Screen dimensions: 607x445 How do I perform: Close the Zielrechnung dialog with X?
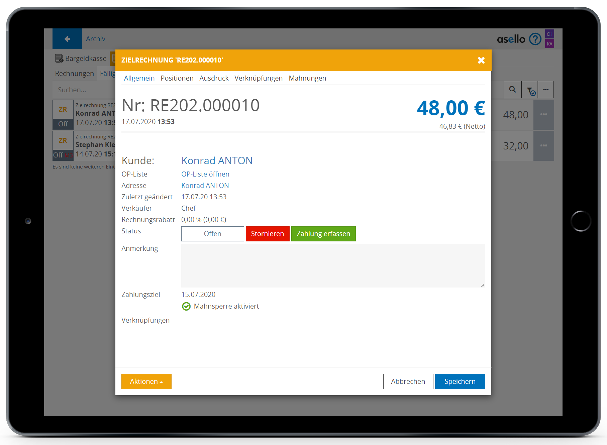pyautogui.click(x=481, y=60)
